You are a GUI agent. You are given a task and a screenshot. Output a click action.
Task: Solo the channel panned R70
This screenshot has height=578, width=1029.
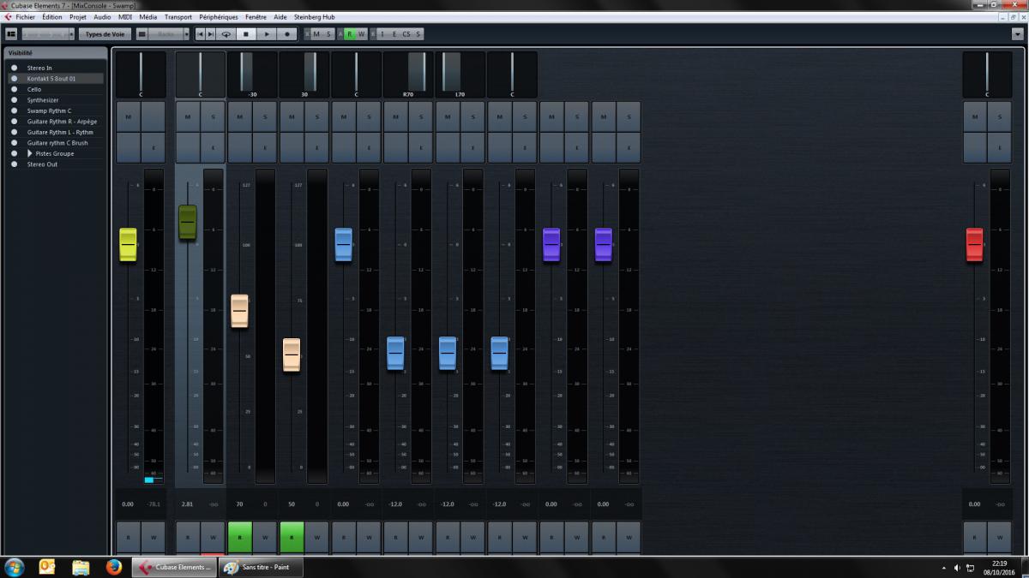tap(421, 116)
